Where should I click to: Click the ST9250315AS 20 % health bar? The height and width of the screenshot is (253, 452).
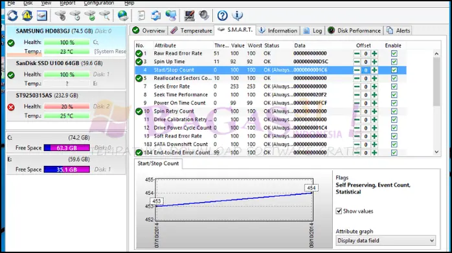tap(67, 106)
